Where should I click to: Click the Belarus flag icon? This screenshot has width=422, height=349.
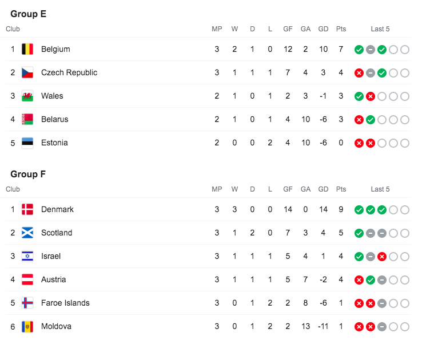coord(27,119)
